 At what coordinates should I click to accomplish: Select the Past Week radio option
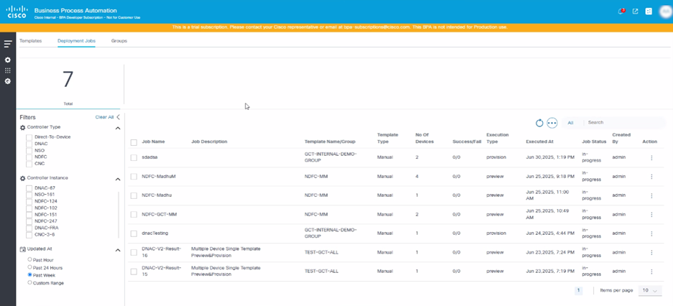(29, 274)
